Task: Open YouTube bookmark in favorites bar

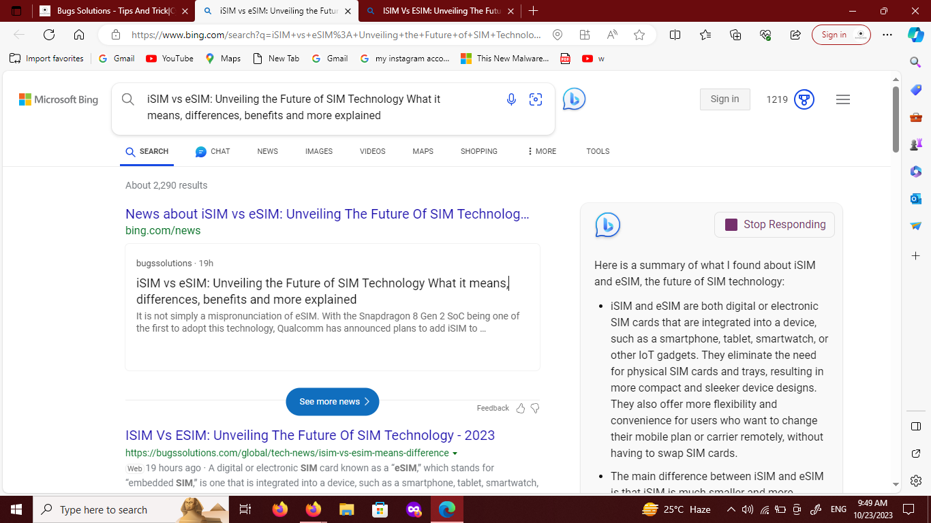Action: (170, 59)
